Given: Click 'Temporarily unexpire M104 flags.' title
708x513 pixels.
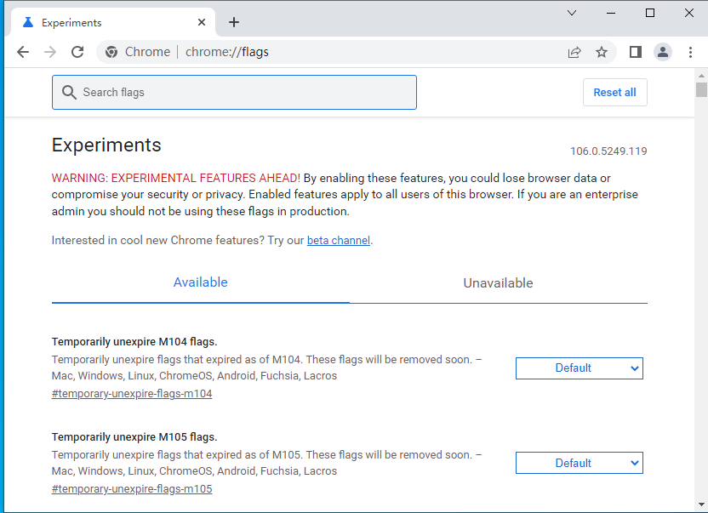Looking at the screenshot, I should pos(134,342).
